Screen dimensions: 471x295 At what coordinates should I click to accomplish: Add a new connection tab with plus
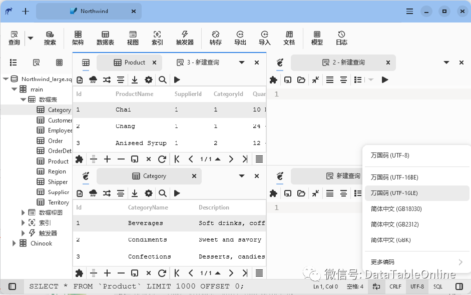pos(26,11)
